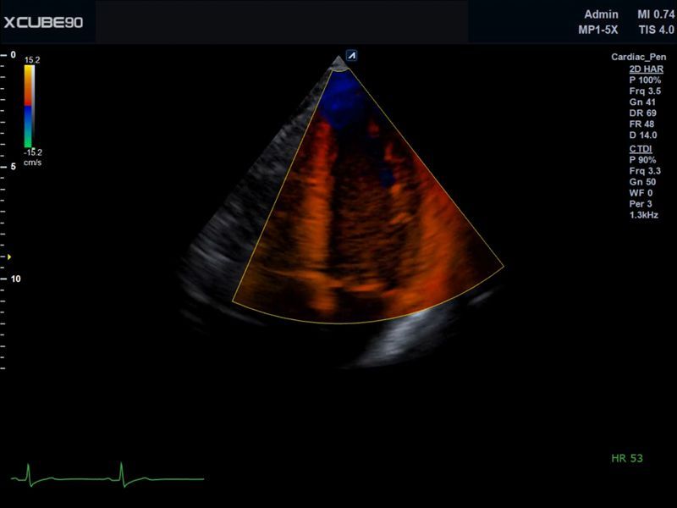Click the '15.2' upper velocity scale value
This screenshot has height=508, width=677.
tap(32, 60)
